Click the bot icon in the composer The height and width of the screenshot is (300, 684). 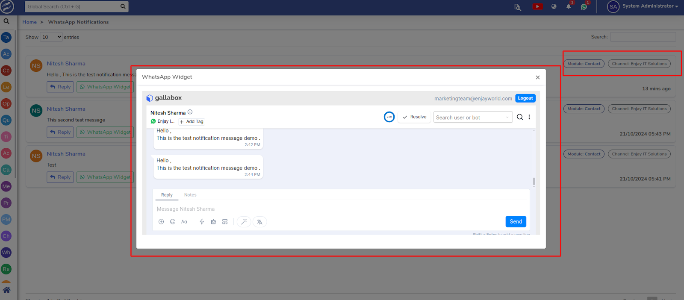click(x=213, y=222)
